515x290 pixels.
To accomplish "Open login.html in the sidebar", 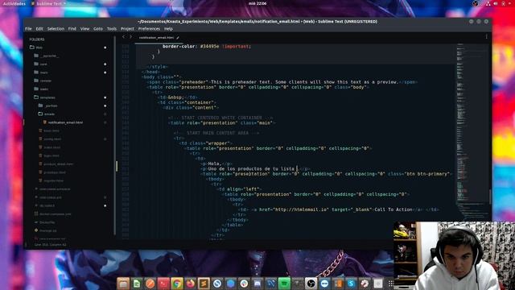I will click(x=51, y=155).
